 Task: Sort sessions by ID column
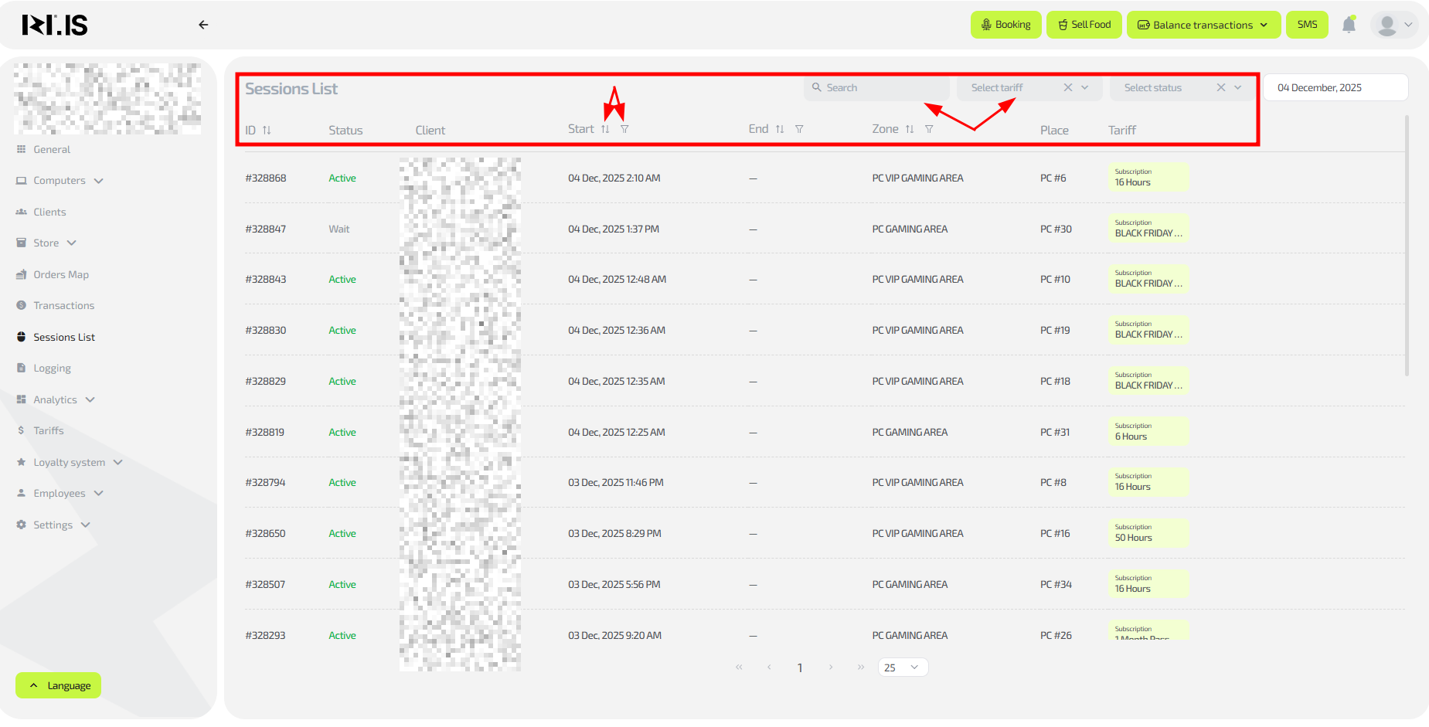click(x=267, y=131)
